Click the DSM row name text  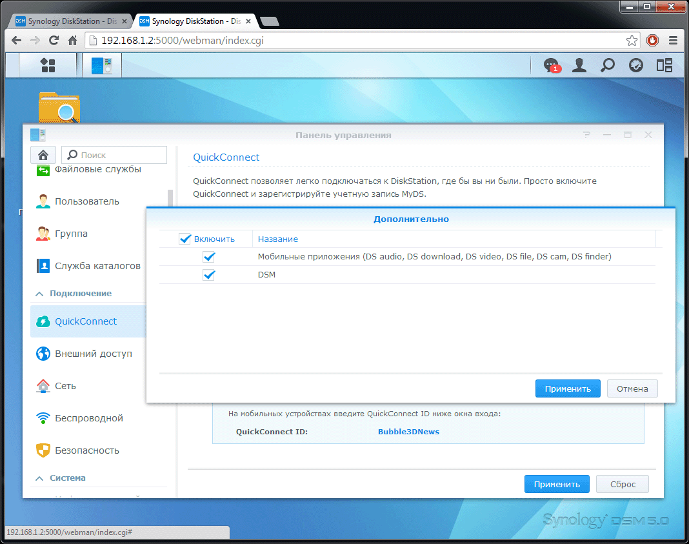266,275
